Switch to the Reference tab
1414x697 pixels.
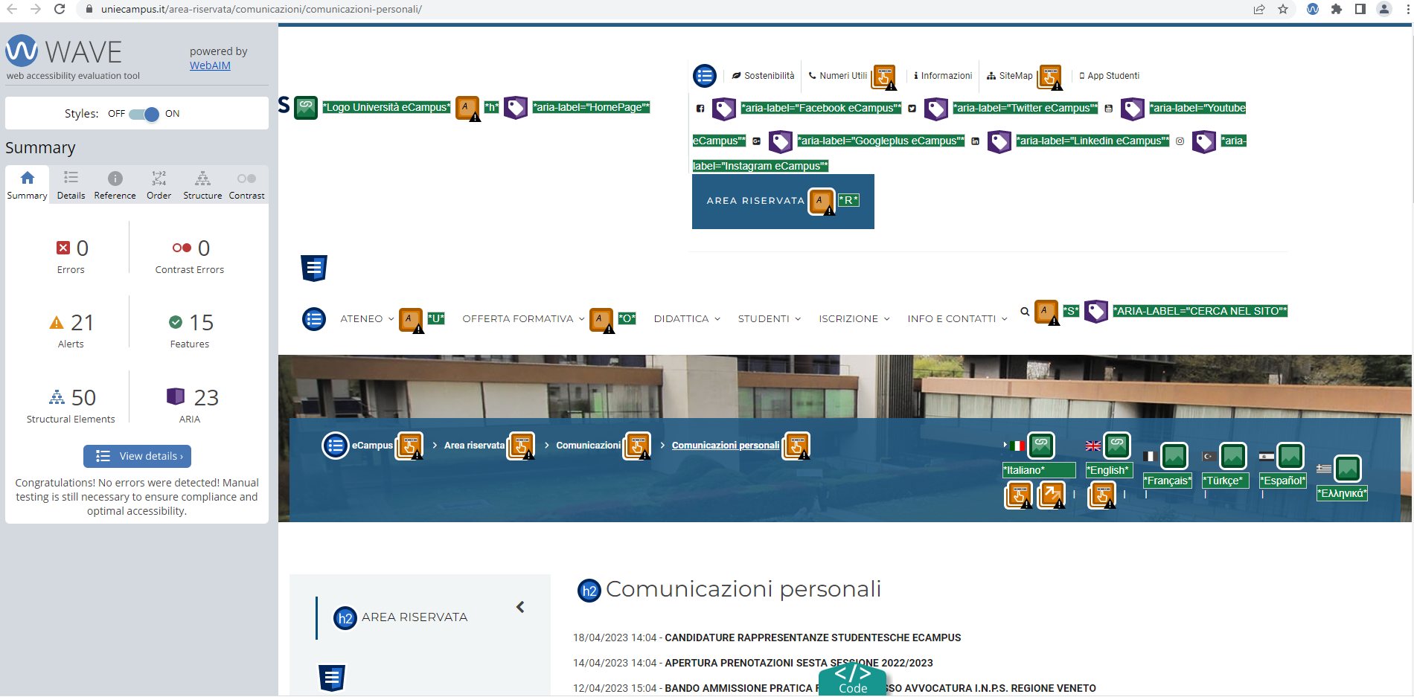pos(115,185)
